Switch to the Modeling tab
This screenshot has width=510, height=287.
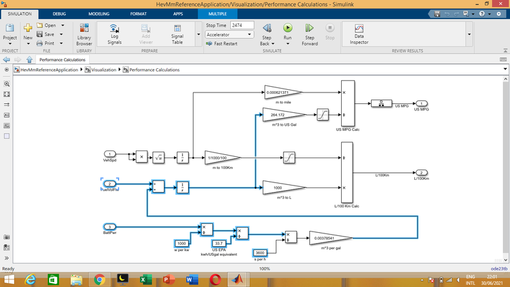(99, 12)
